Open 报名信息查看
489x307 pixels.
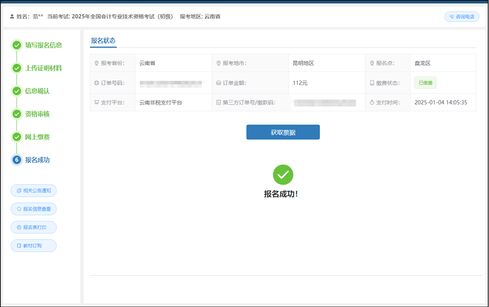coord(34,209)
